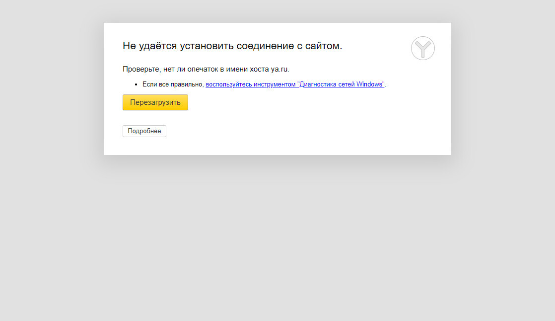Click the text "Если все правильно,"

pos(173,84)
